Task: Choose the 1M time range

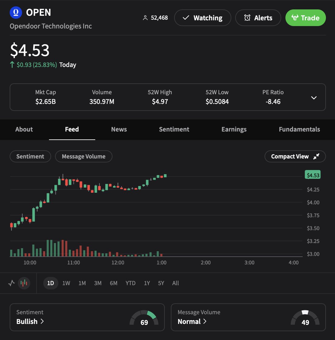Action: pos(82,283)
